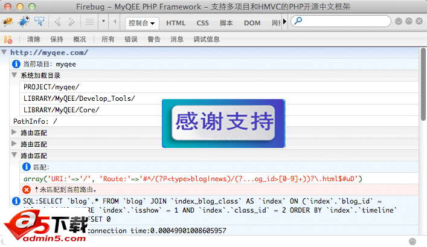The height and width of the screenshot is (247, 427).
Task: Go back with the left arrow
Action: point(58,22)
